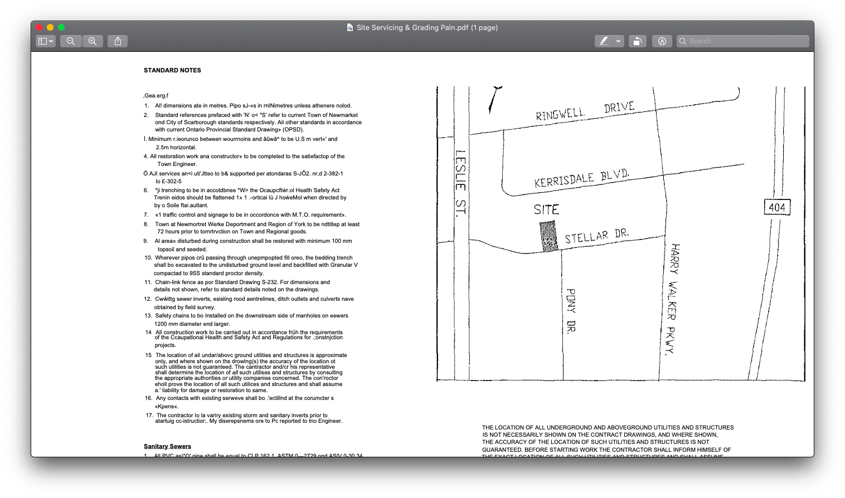Show the Markup toolbar
This screenshot has height=498, width=845.
(x=662, y=41)
